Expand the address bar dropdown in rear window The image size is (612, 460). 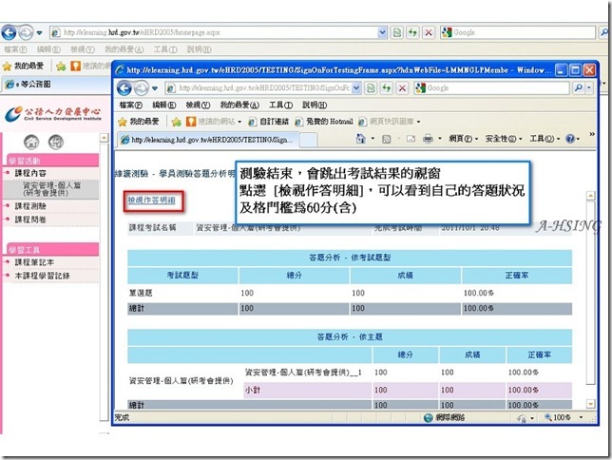click(382, 33)
